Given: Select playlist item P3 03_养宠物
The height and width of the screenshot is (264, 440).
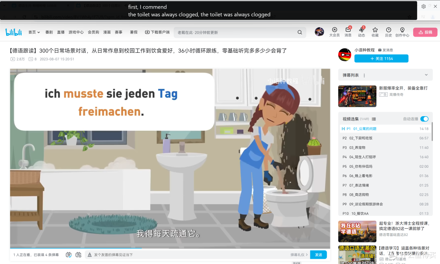Looking at the screenshot, I should pos(385,148).
